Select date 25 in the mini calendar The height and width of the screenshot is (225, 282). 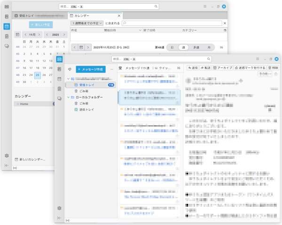[x=38, y=75]
